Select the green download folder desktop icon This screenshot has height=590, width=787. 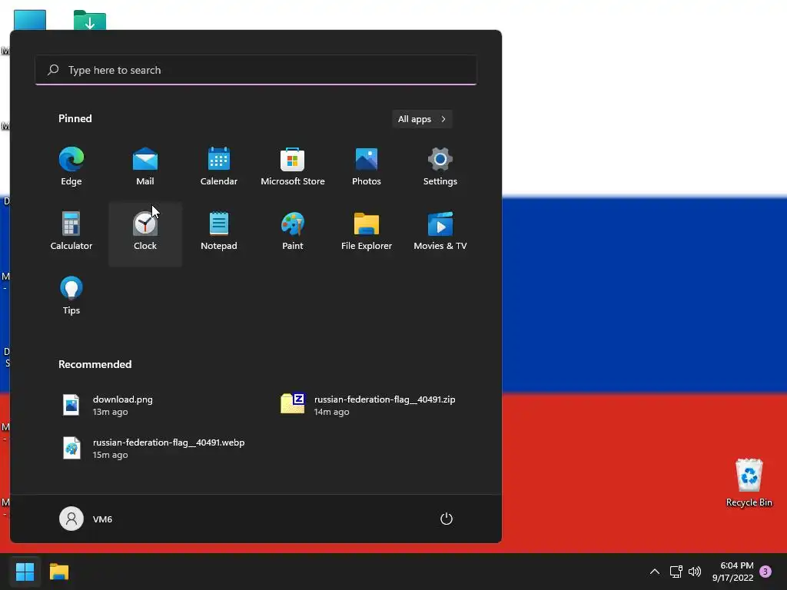[x=90, y=19]
